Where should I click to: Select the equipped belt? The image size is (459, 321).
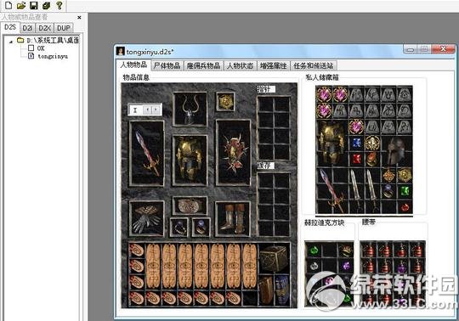point(190,206)
